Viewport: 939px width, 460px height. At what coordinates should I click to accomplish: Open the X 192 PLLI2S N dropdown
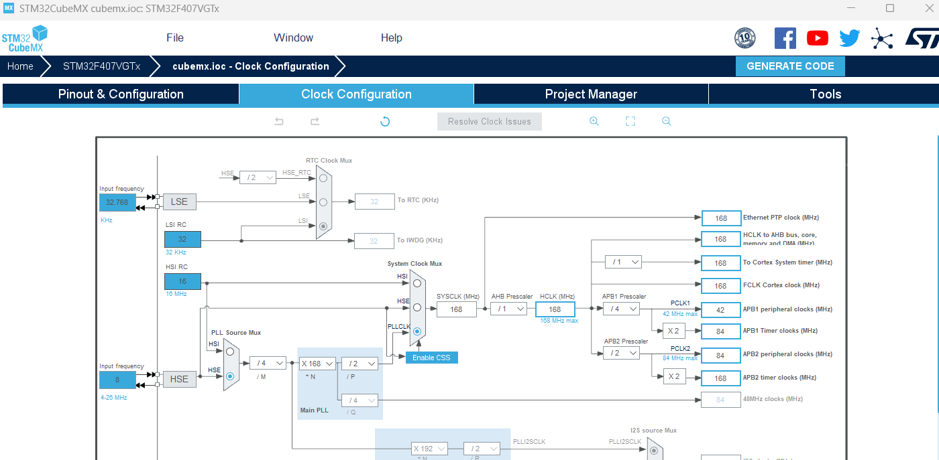click(x=429, y=449)
